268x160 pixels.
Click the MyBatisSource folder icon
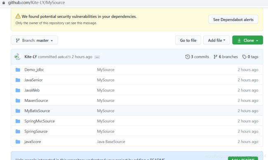(x=18, y=111)
